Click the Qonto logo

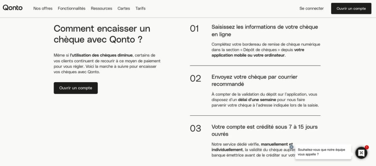(13, 8)
